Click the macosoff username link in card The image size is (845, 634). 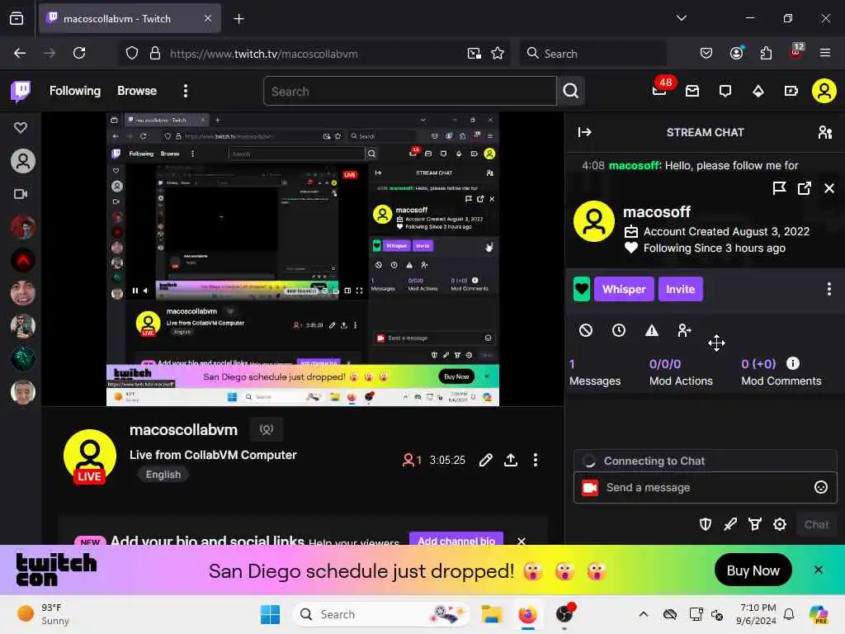pyautogui.click(x=656, y=212)
